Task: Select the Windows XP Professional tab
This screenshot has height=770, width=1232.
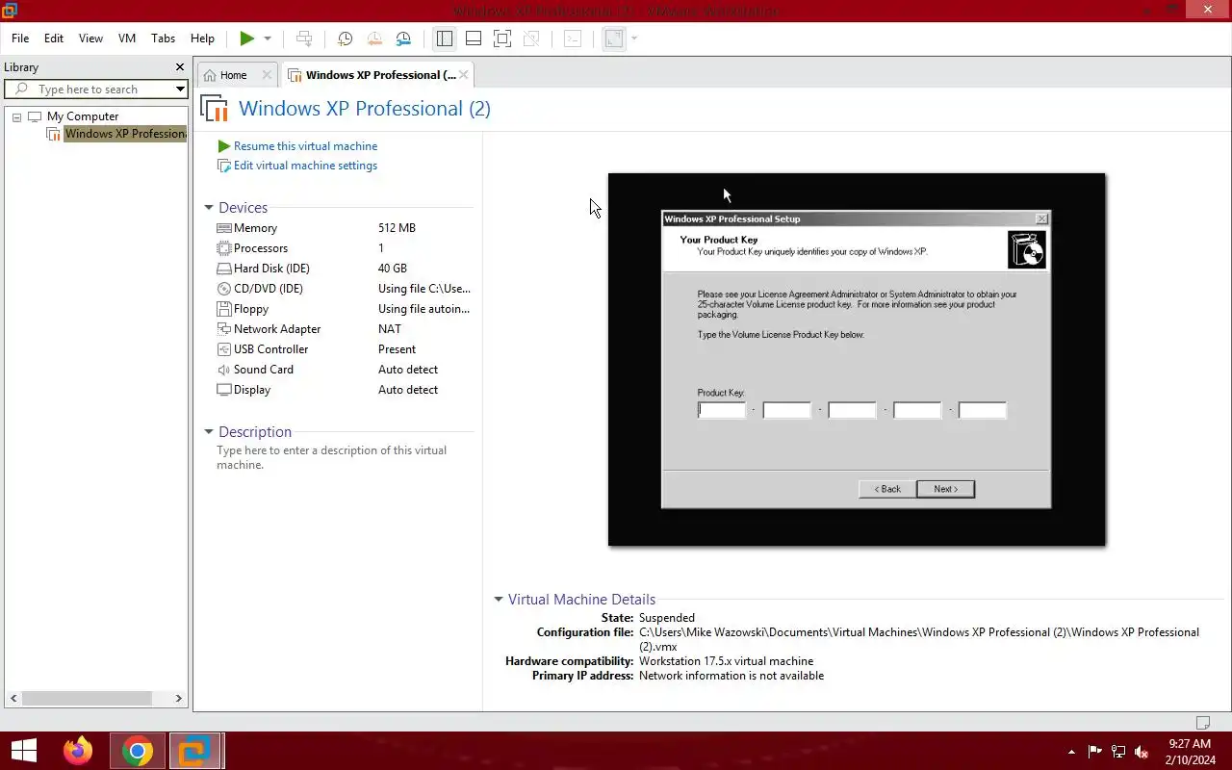Action: click(380, 75)
